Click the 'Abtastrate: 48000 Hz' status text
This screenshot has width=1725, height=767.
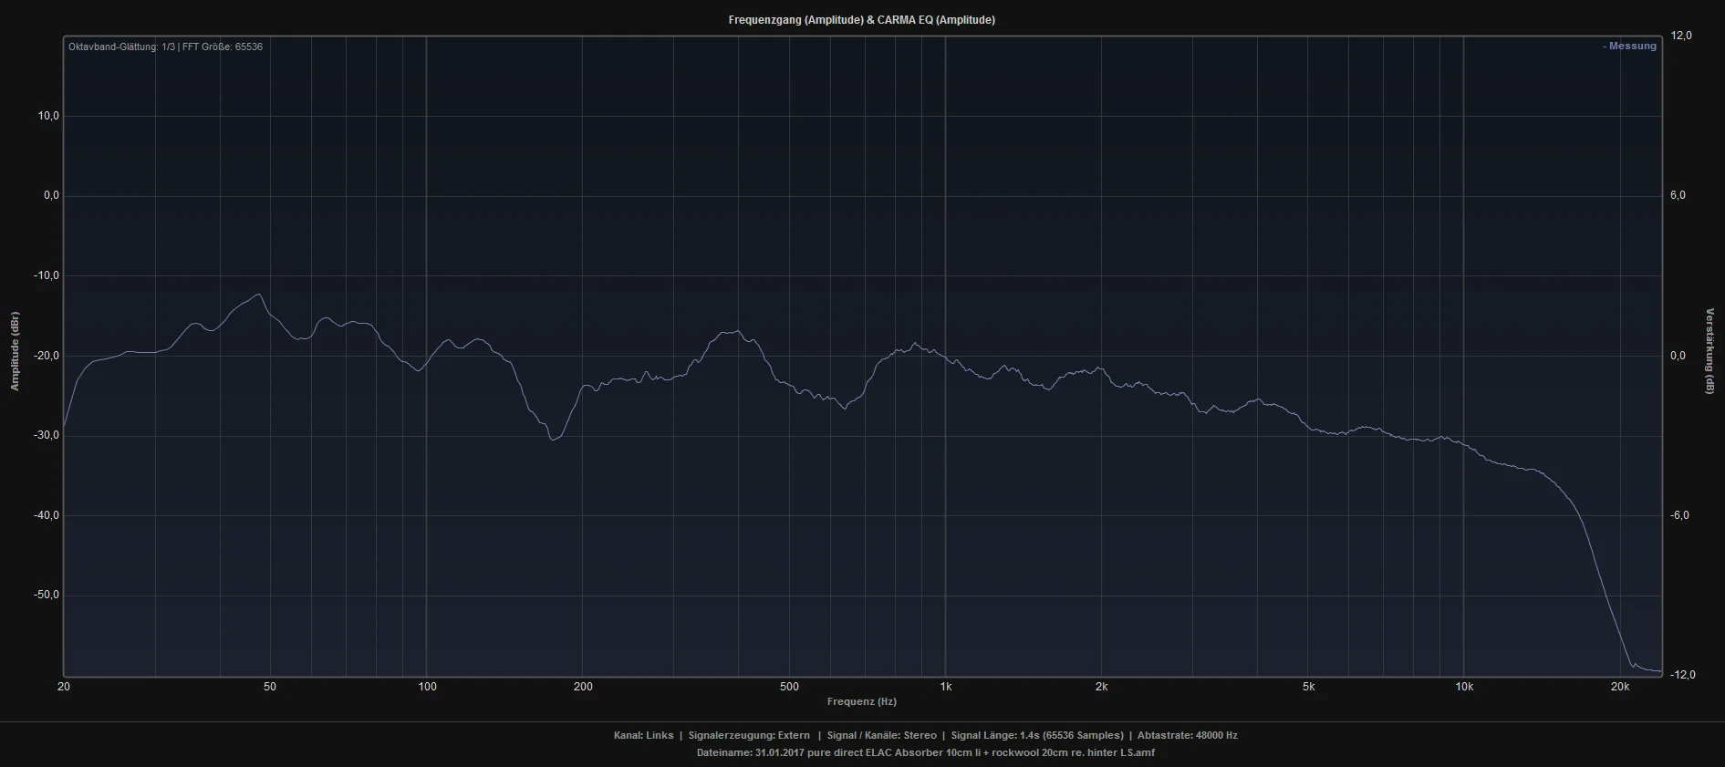tap(1188, 735)
